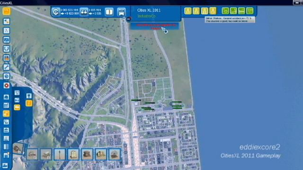
Task: Click the third green indicator icon in top bar
Action: [241, 11]
